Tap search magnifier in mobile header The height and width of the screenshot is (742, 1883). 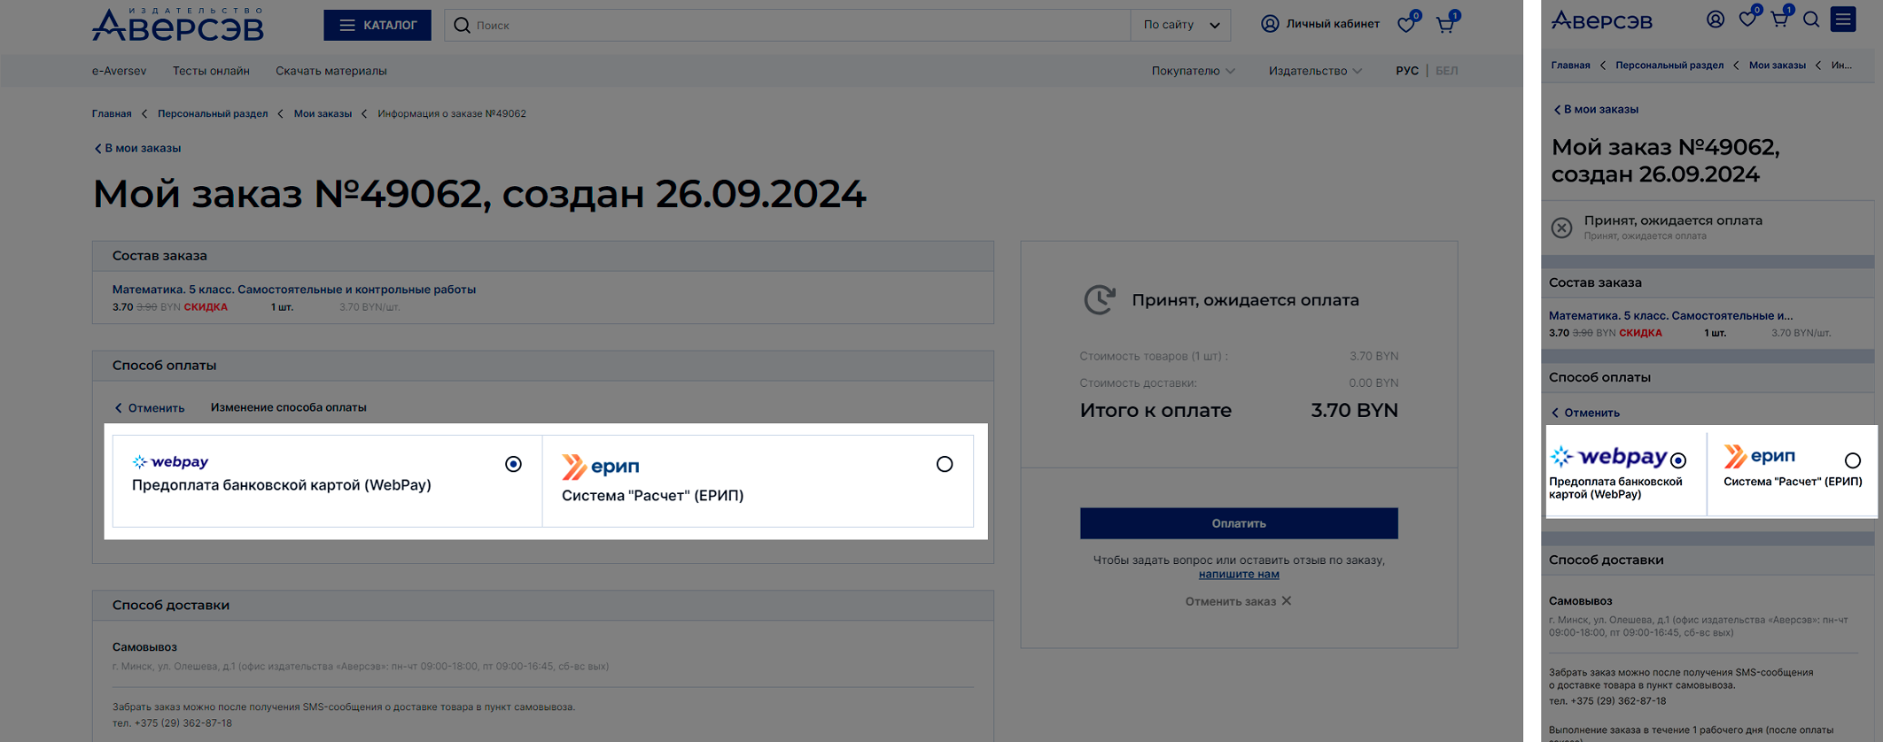pyautogui.click(x=1811, y=19)
